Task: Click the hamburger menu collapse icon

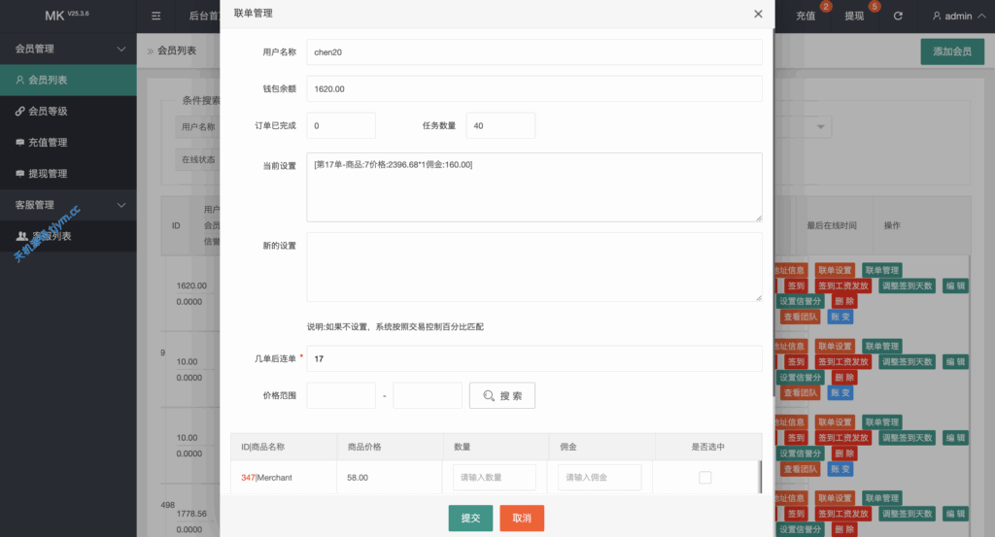Action: click(x=155, y=17)
